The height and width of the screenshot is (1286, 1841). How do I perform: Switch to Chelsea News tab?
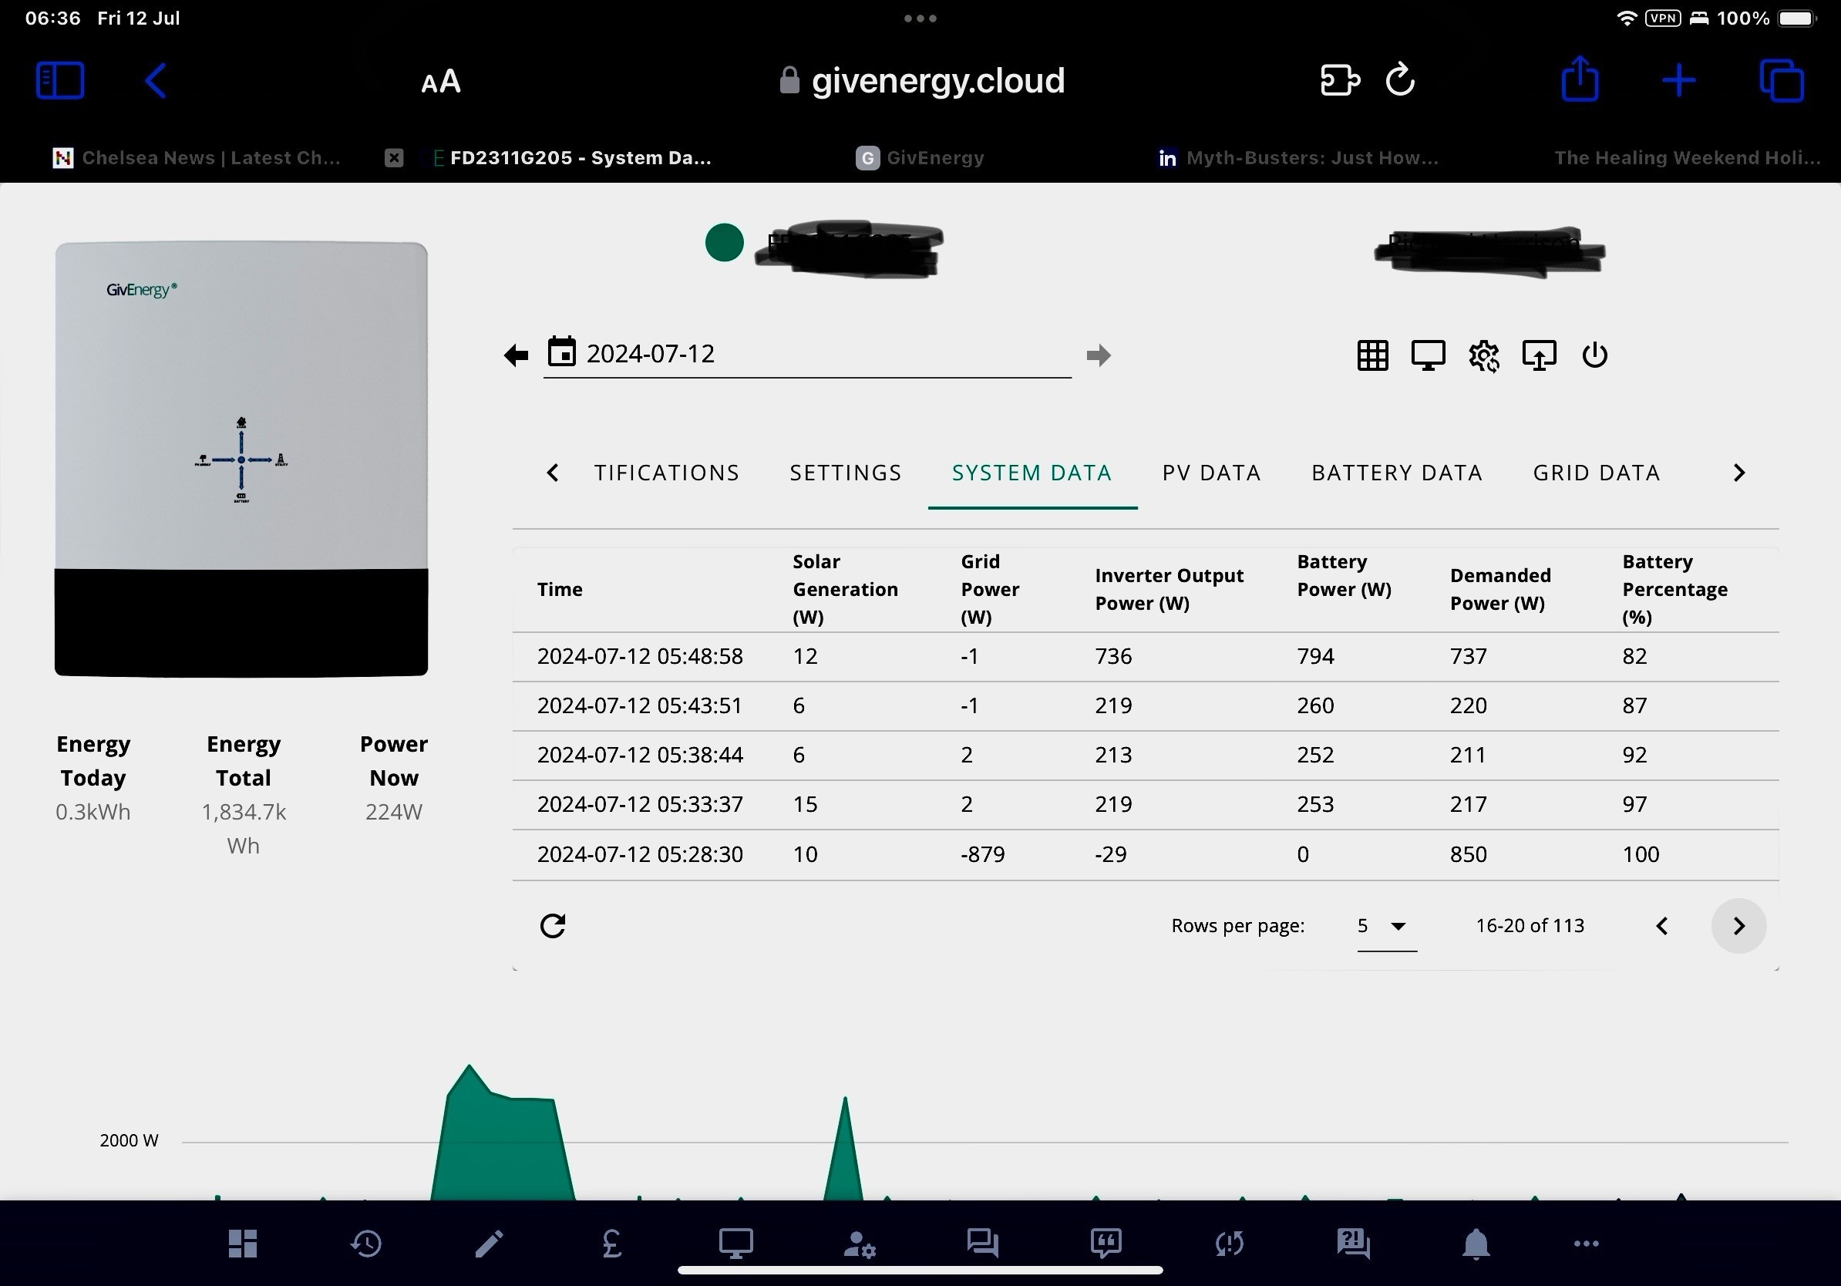tap(197, 158)
